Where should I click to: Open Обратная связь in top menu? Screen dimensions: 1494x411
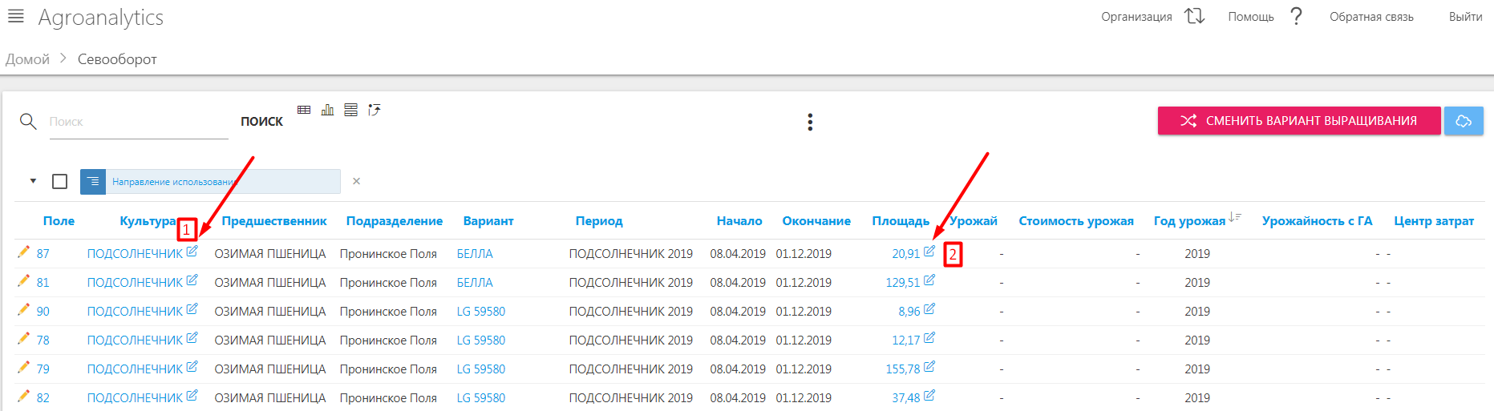pos(1371,17)
